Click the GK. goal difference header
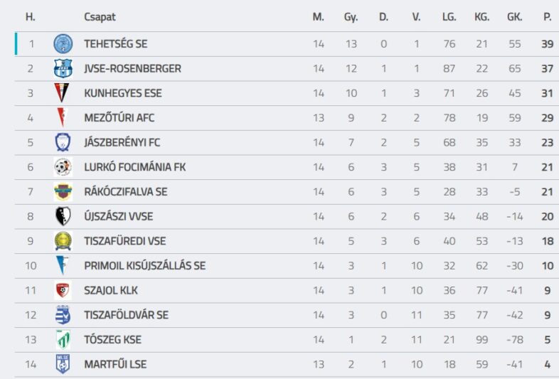Image resolution: width=559 pixels, height=379 pixels. click(514, 17)
